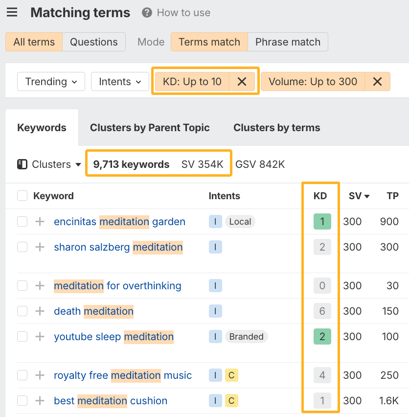Screen dimensions: 409x417
Task: Open the sharon salzberg meditation keyword
Action: click(x=118, y=247)
